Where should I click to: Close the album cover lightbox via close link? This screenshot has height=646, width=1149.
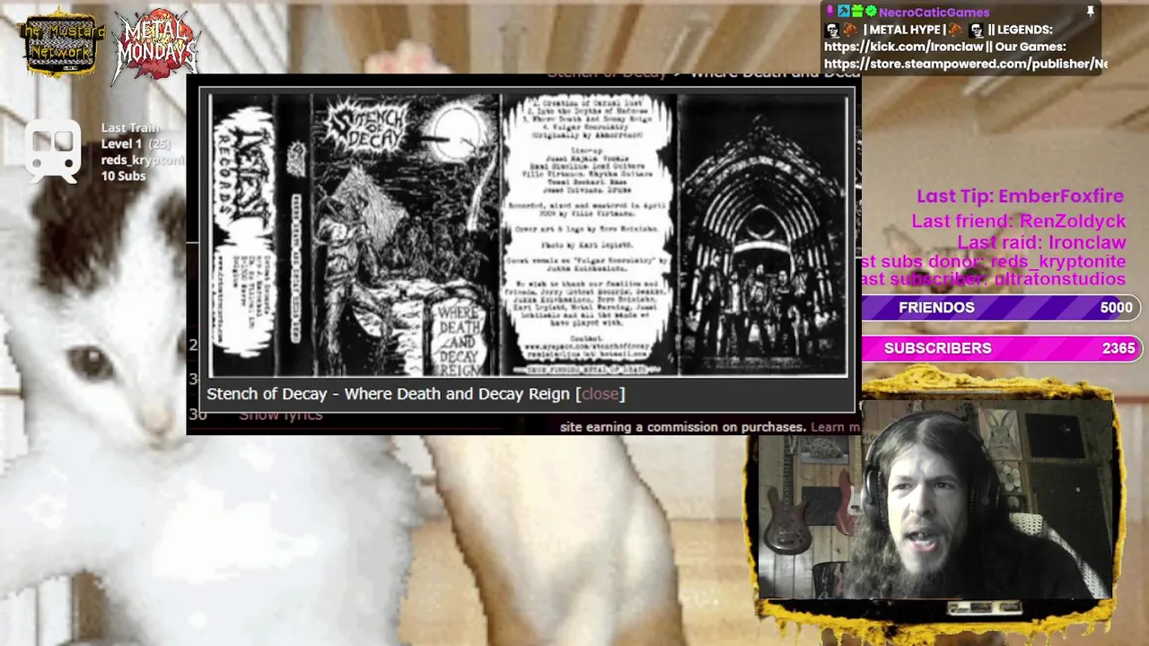(x=600, y=393)
